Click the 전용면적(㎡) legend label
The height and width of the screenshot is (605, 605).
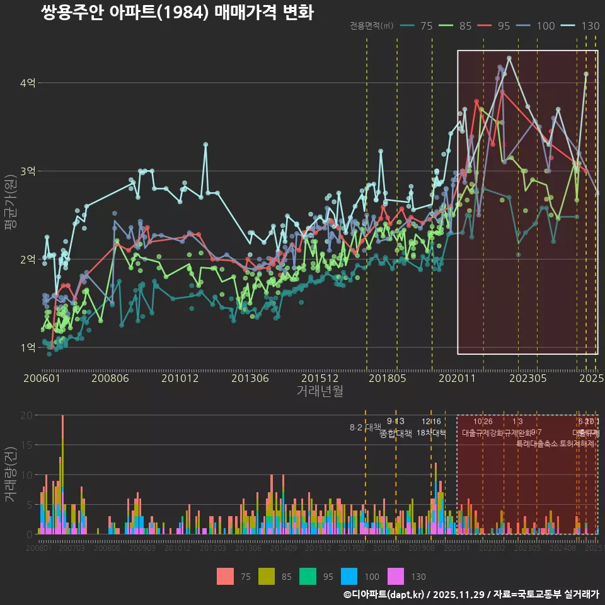372,26
